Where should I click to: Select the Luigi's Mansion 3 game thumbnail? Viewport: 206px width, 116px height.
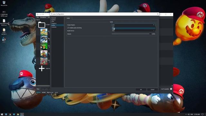coord(44,46)
